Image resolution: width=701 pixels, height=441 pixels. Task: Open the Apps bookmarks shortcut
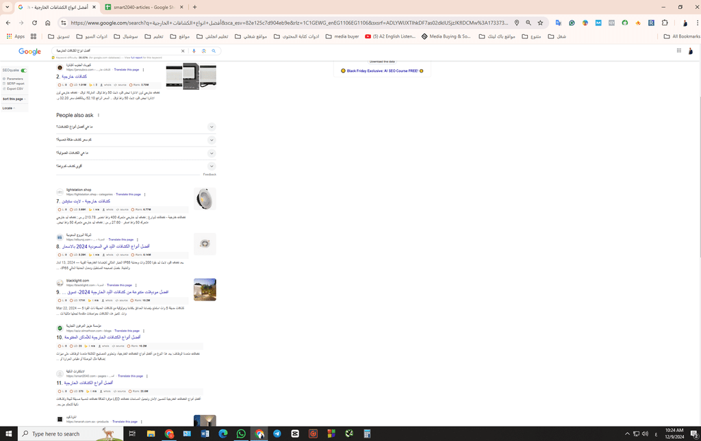click(16, 36)
